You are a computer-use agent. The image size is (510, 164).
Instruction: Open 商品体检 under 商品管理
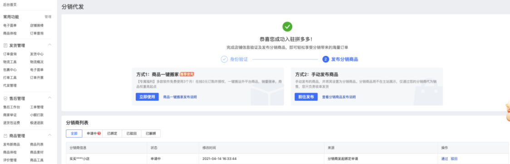tap(10, 152)
